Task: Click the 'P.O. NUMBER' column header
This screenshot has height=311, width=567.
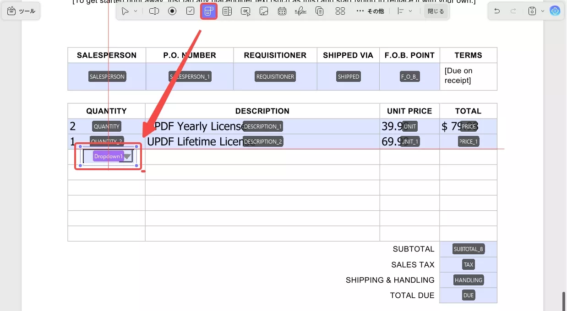Action: [x=190, y=55]
